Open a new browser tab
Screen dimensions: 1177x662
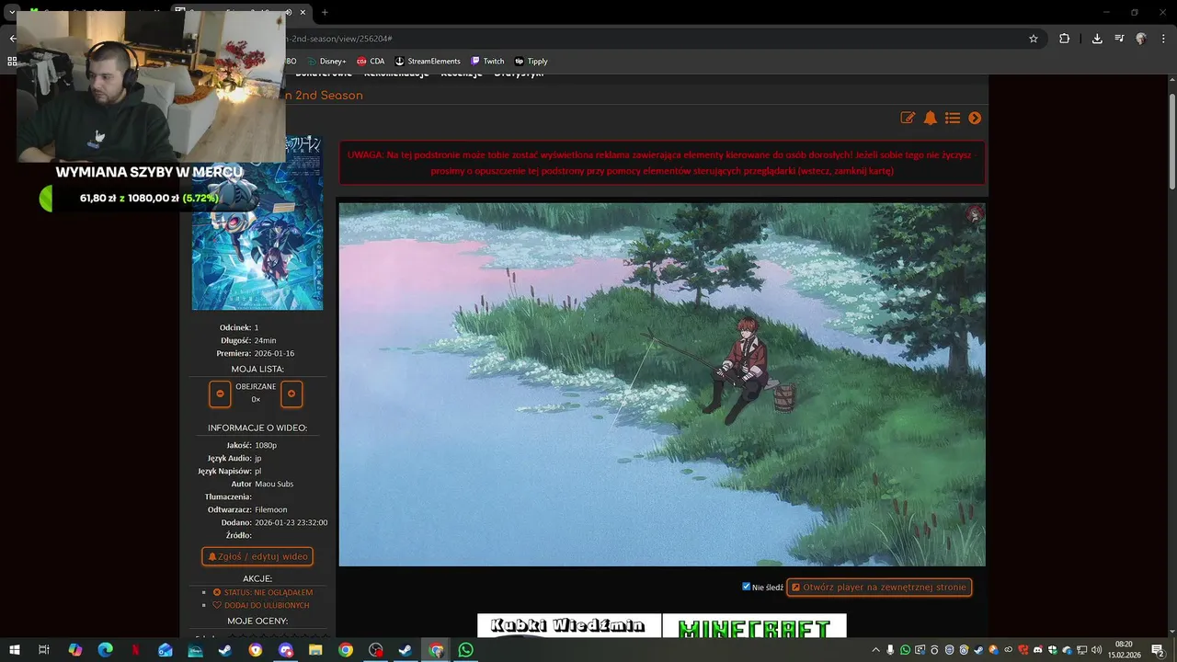click(x=325, y=12)
